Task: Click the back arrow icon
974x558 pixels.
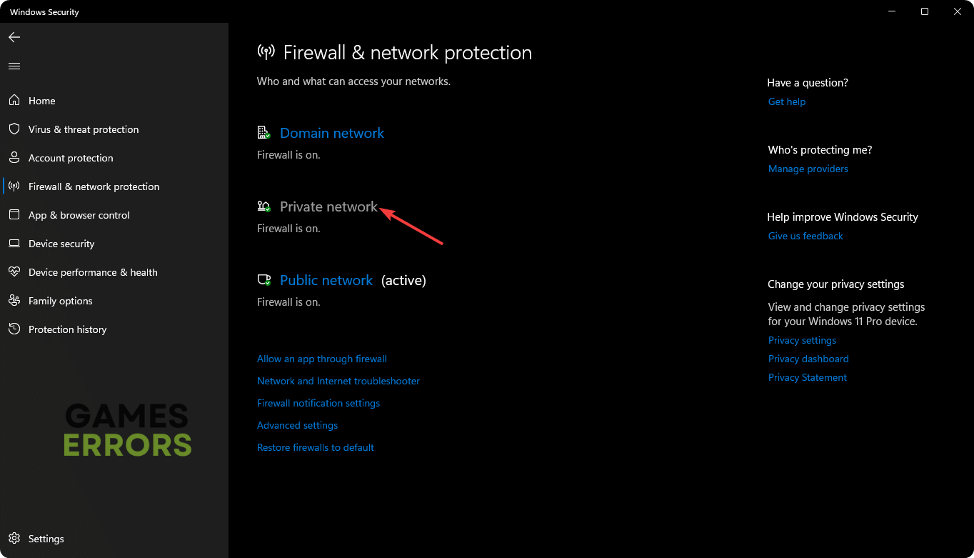Action: [x=14, y=37]
